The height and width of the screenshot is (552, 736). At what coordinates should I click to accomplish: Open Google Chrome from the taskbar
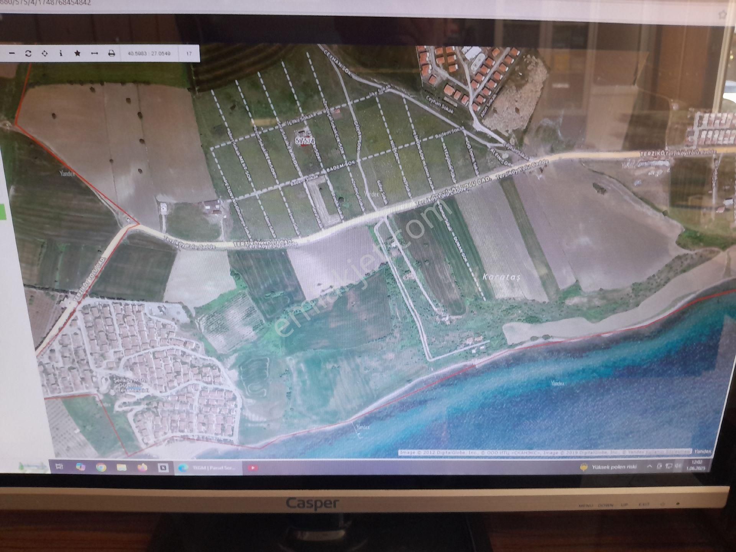[101, 467]
